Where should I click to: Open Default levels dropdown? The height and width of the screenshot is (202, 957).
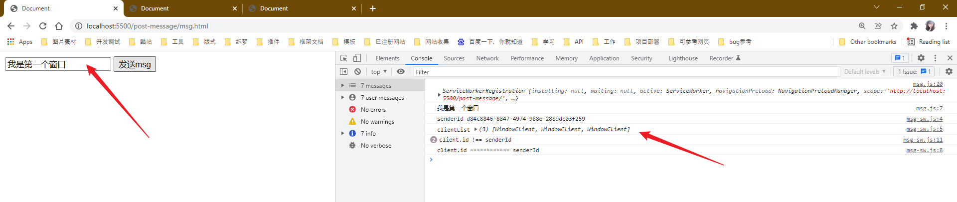pyautogui.click(x=865, y=72)
